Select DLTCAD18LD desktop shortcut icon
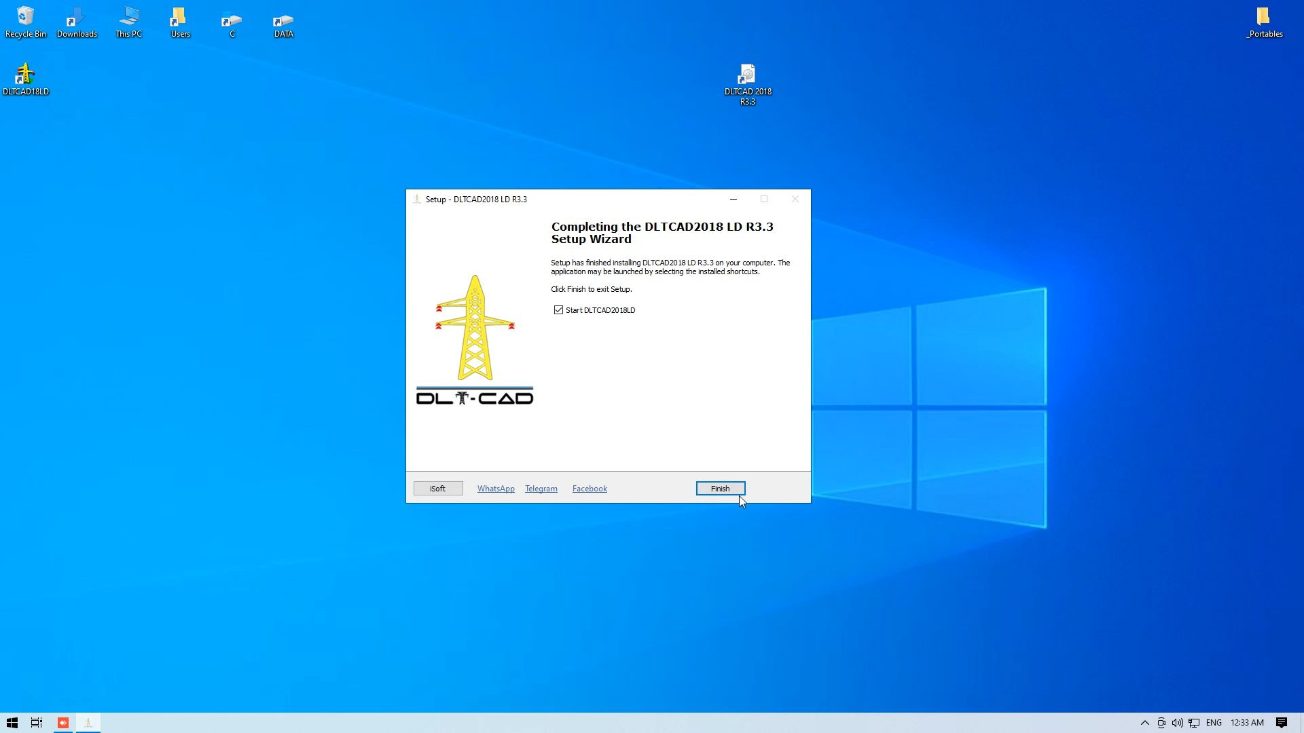 pos(25,76)
